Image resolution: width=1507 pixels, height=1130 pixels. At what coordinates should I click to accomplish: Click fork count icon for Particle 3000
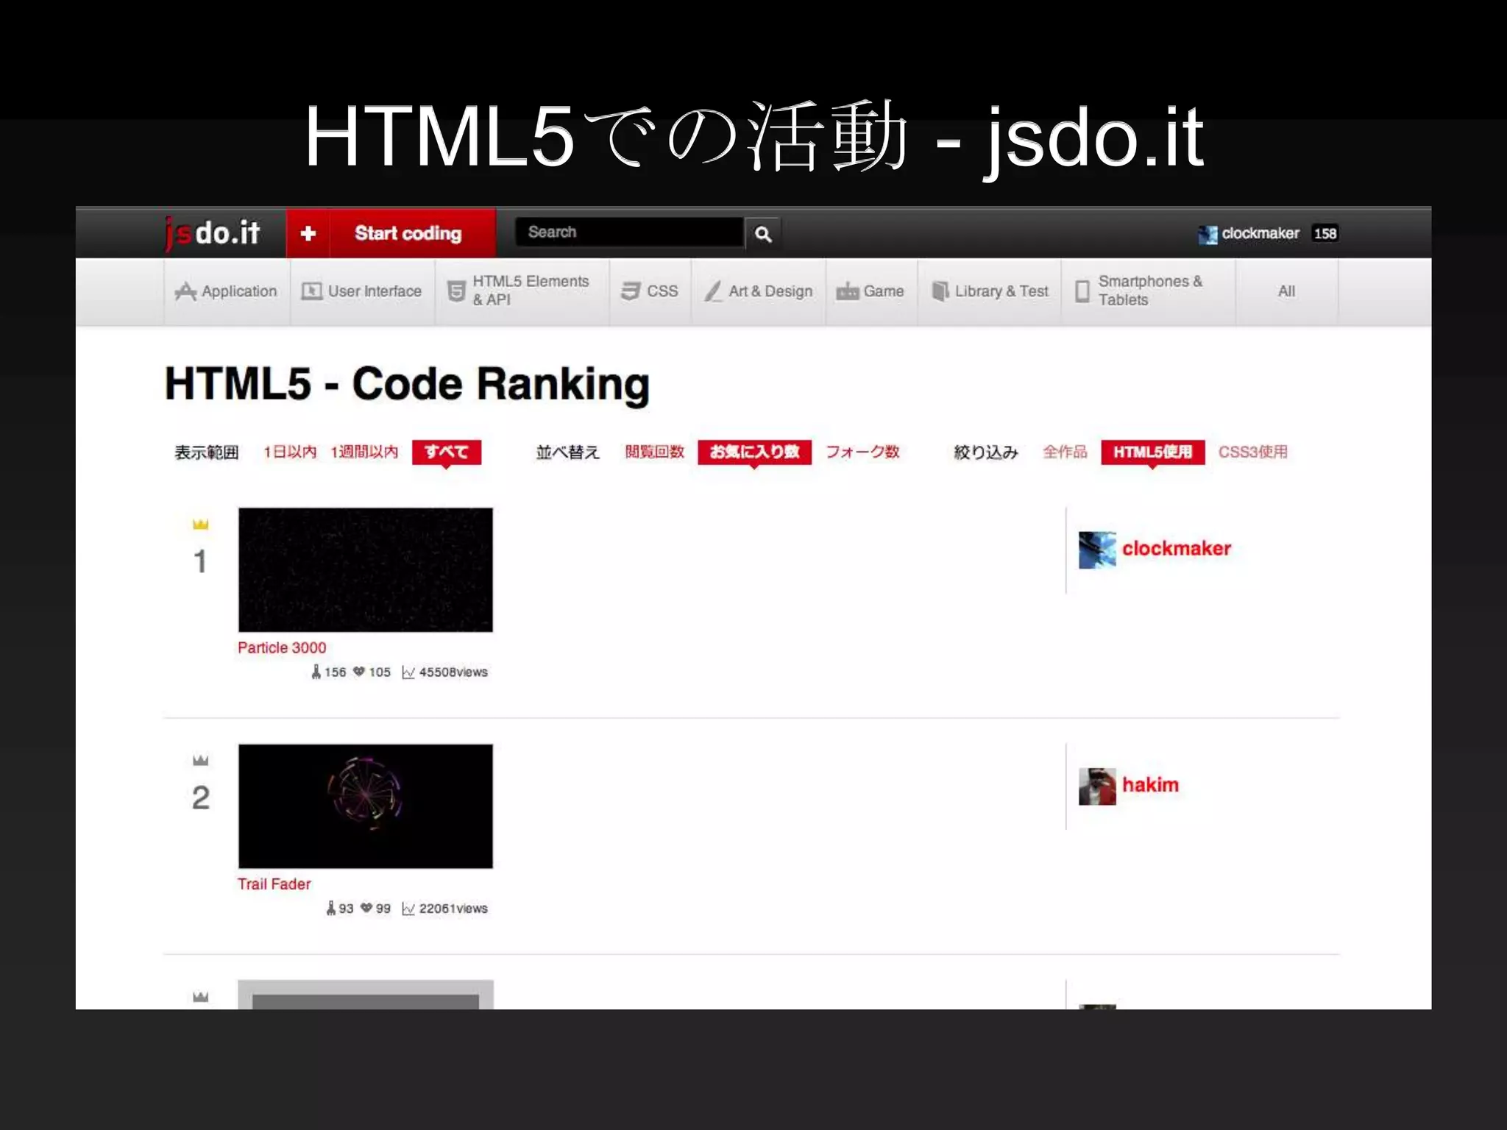pos(316,672)
